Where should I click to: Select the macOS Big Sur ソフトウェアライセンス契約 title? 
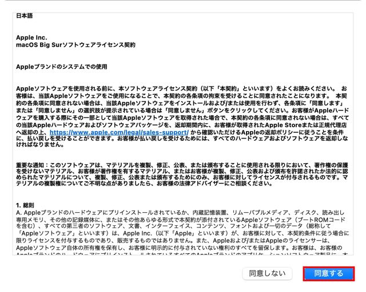coord(75,44)
